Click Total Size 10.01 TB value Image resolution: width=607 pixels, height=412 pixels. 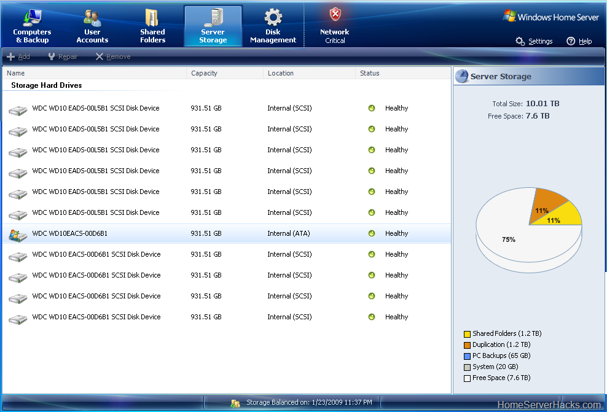tap(542, 103)
